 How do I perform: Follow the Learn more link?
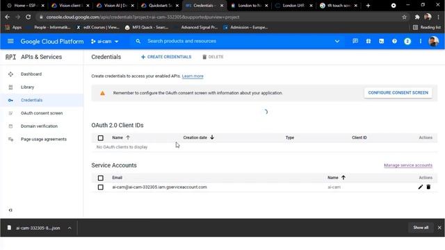point(193,76)
